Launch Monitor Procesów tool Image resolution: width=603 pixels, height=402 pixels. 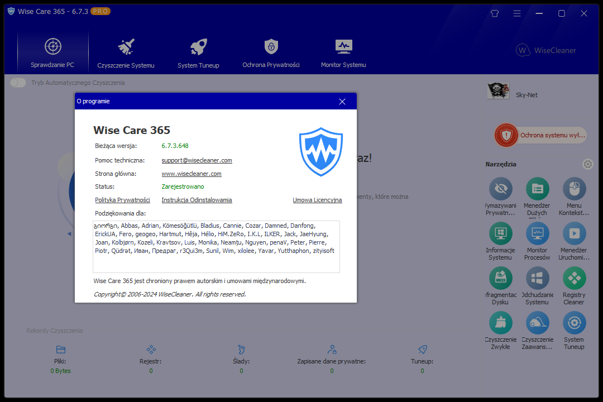(x=537, y=241)
